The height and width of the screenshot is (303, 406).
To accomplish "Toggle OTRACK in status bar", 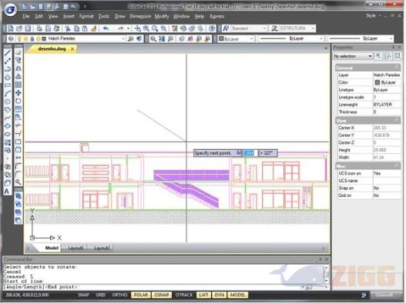I will 184,295.
